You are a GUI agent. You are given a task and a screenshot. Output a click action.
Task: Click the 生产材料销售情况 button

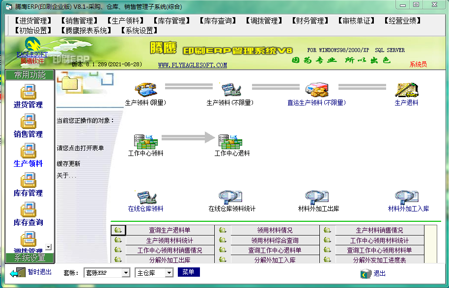379,230
